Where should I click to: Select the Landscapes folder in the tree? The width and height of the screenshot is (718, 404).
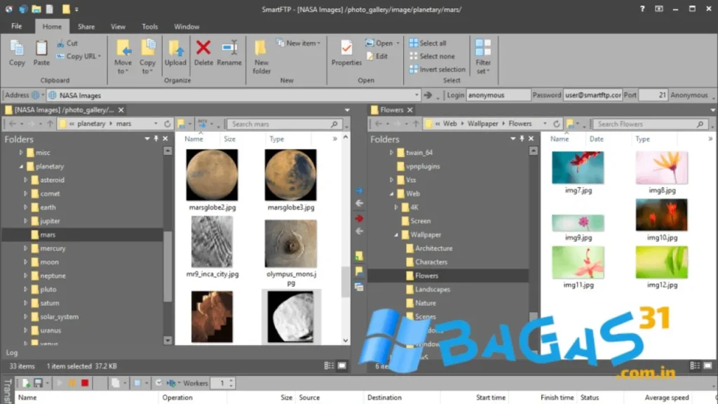click(432, 290)
